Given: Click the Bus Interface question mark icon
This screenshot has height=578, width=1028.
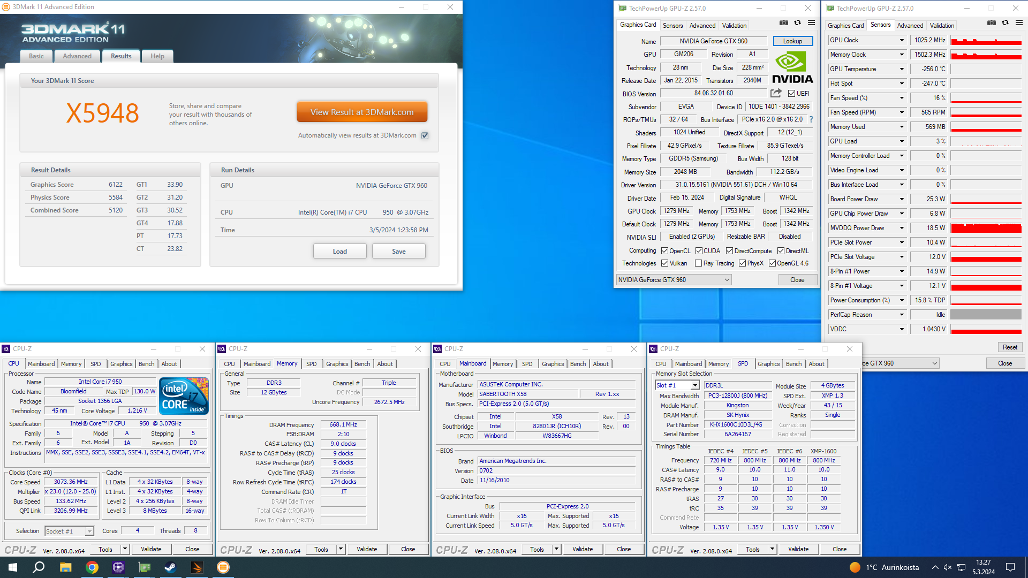Looking at the screenshot, I should pyautogui.click(x=811, y=119).
